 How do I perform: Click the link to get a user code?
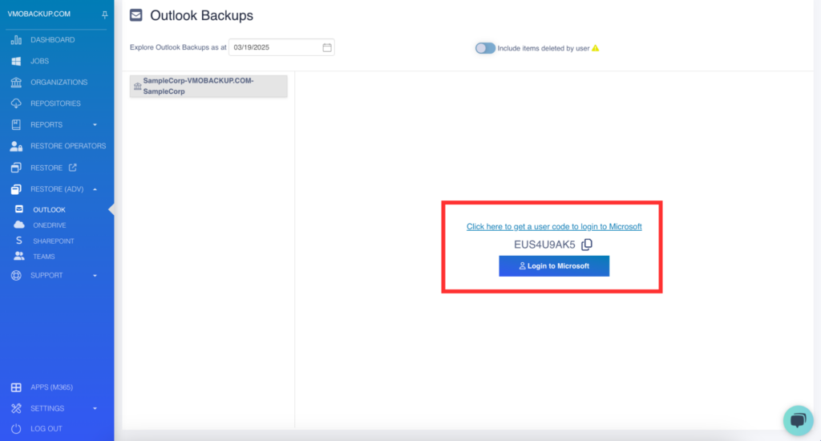[554, 227]
